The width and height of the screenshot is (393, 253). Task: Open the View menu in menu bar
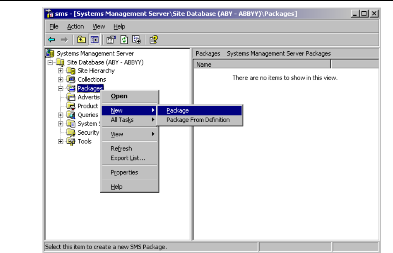[x=99, y=26]
